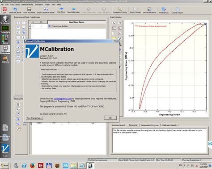Click the contact@veryst.com email link
This screenshot has width=212, height=169.
tap(63, 99)
